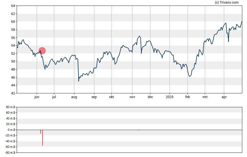Click the '-40 m.$' axis label
Viewport: 247px width, 157px height.
click(x=10, y=141)
